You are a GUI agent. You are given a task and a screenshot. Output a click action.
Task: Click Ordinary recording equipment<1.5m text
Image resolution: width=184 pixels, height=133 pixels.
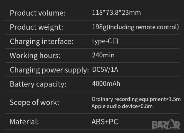click(136, 99)
